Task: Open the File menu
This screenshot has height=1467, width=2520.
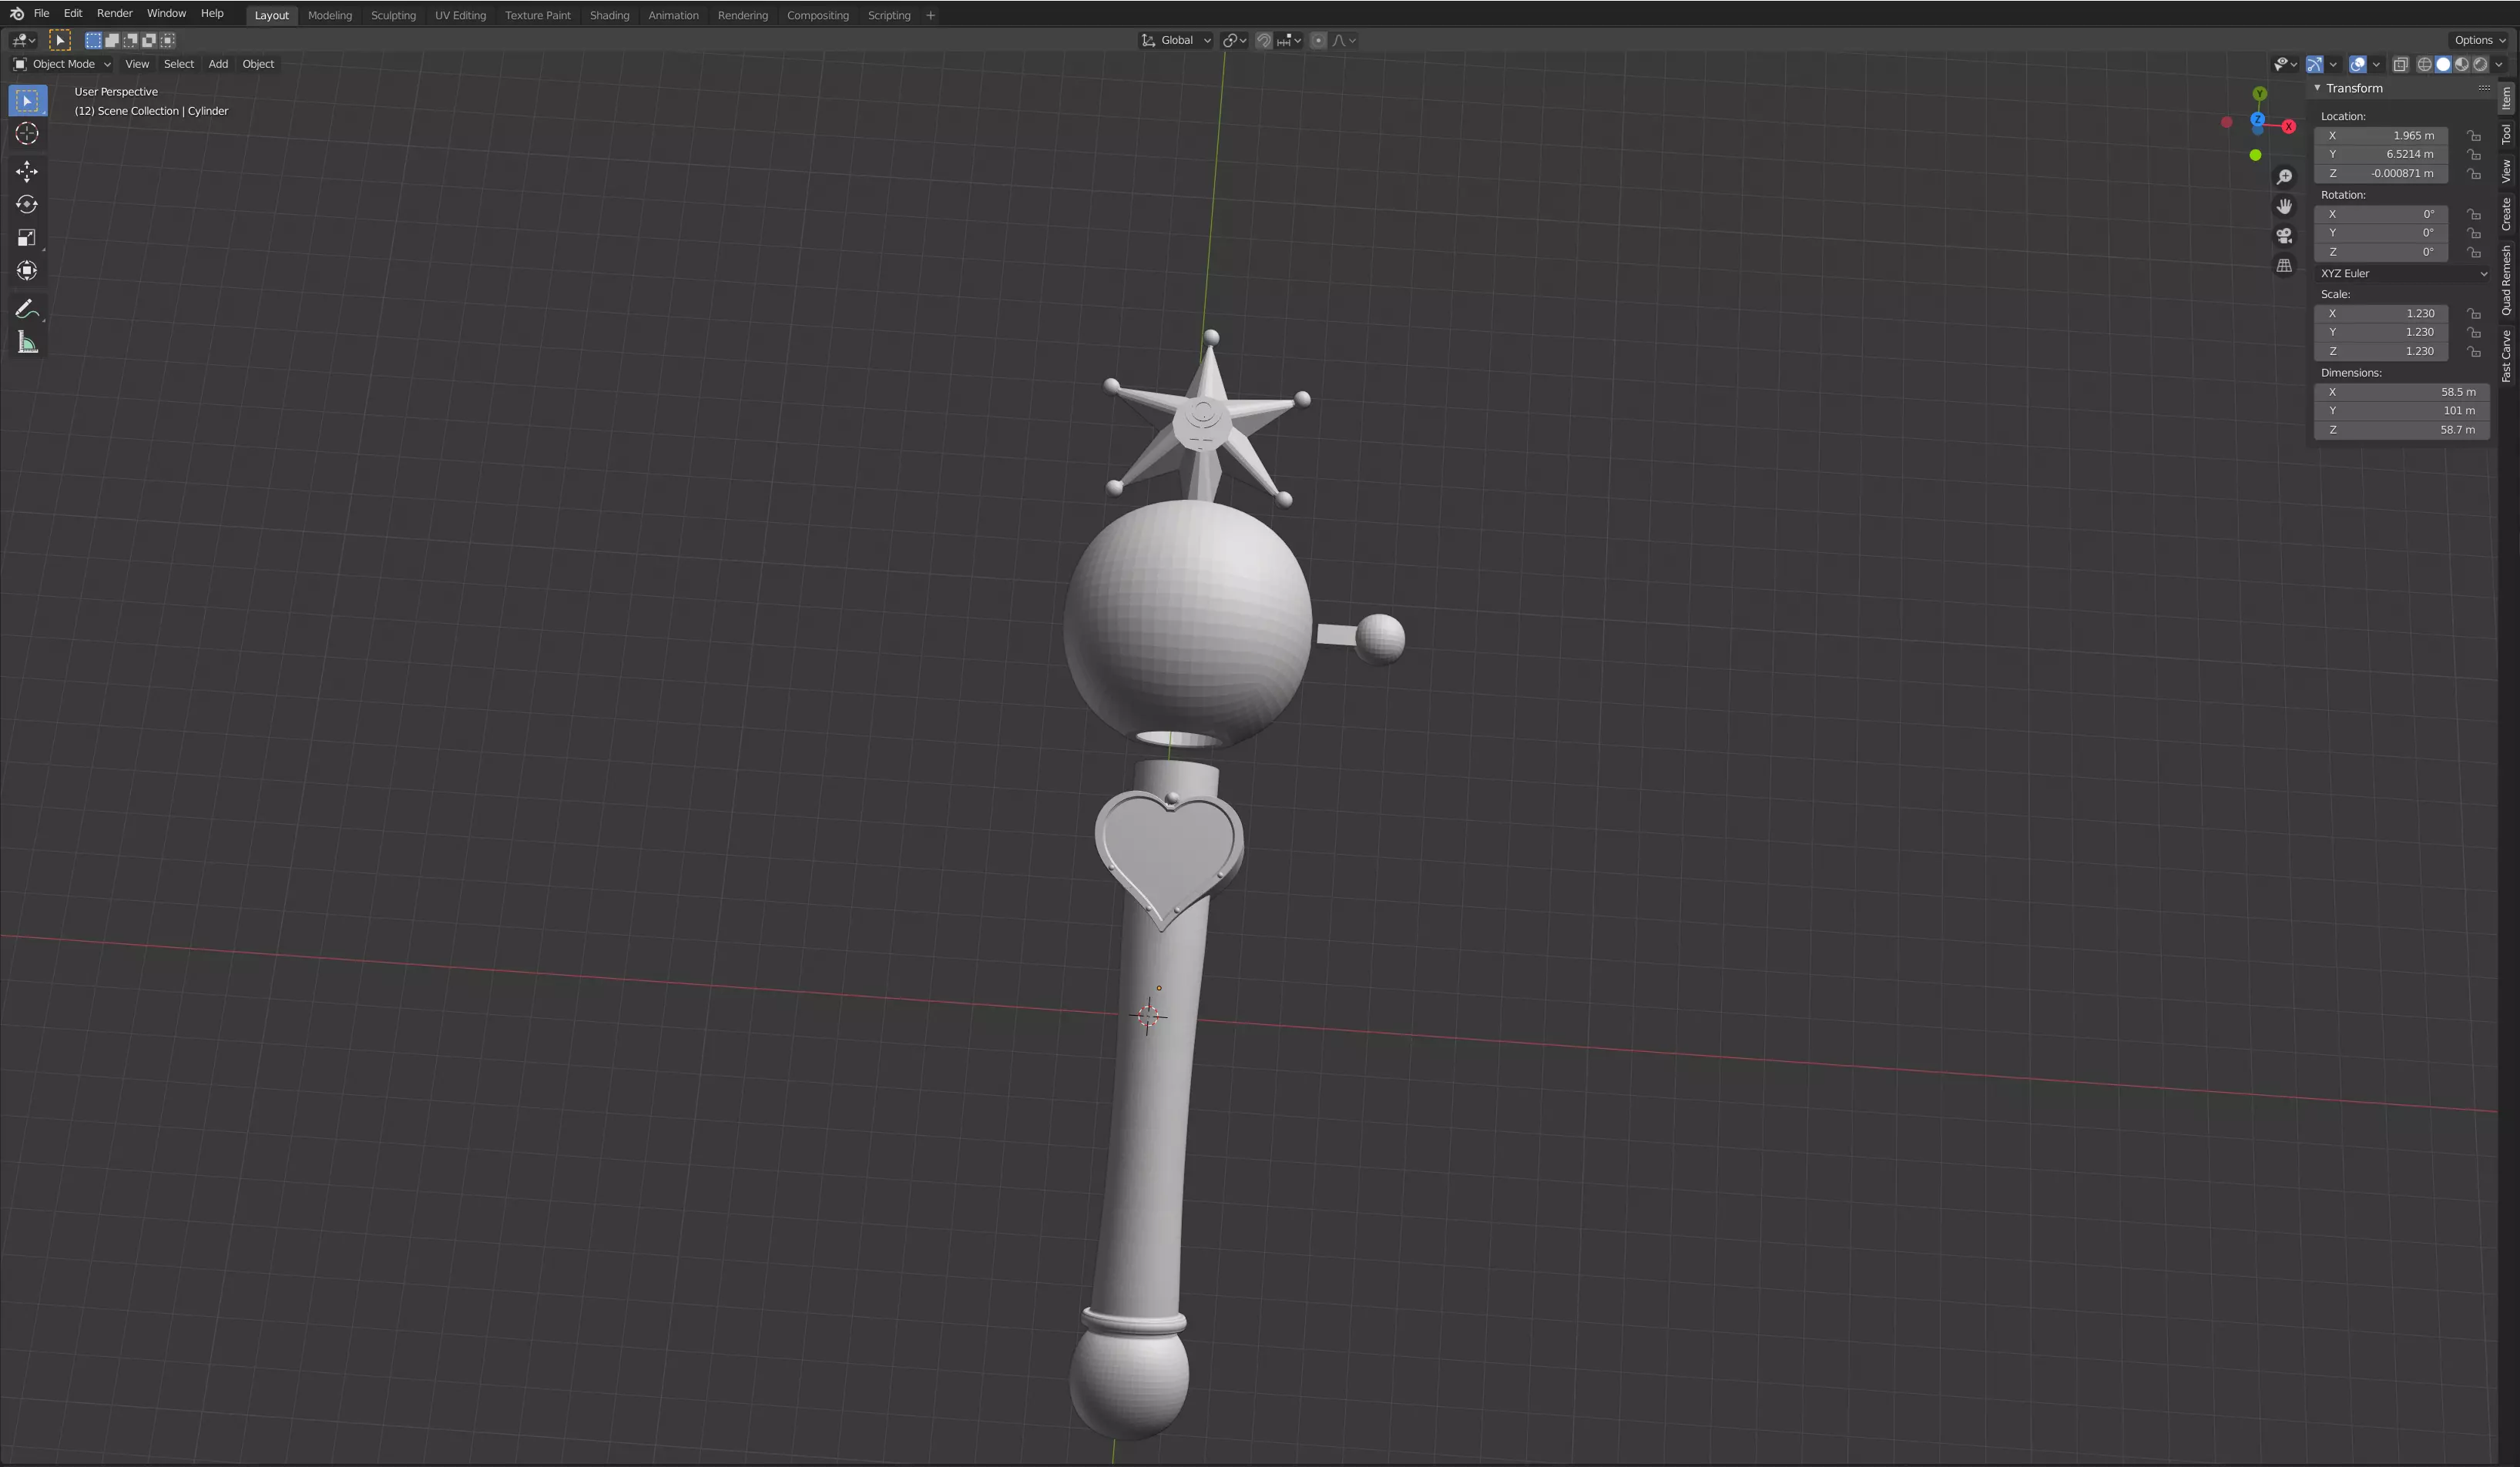Action: (x=41, y=14)
